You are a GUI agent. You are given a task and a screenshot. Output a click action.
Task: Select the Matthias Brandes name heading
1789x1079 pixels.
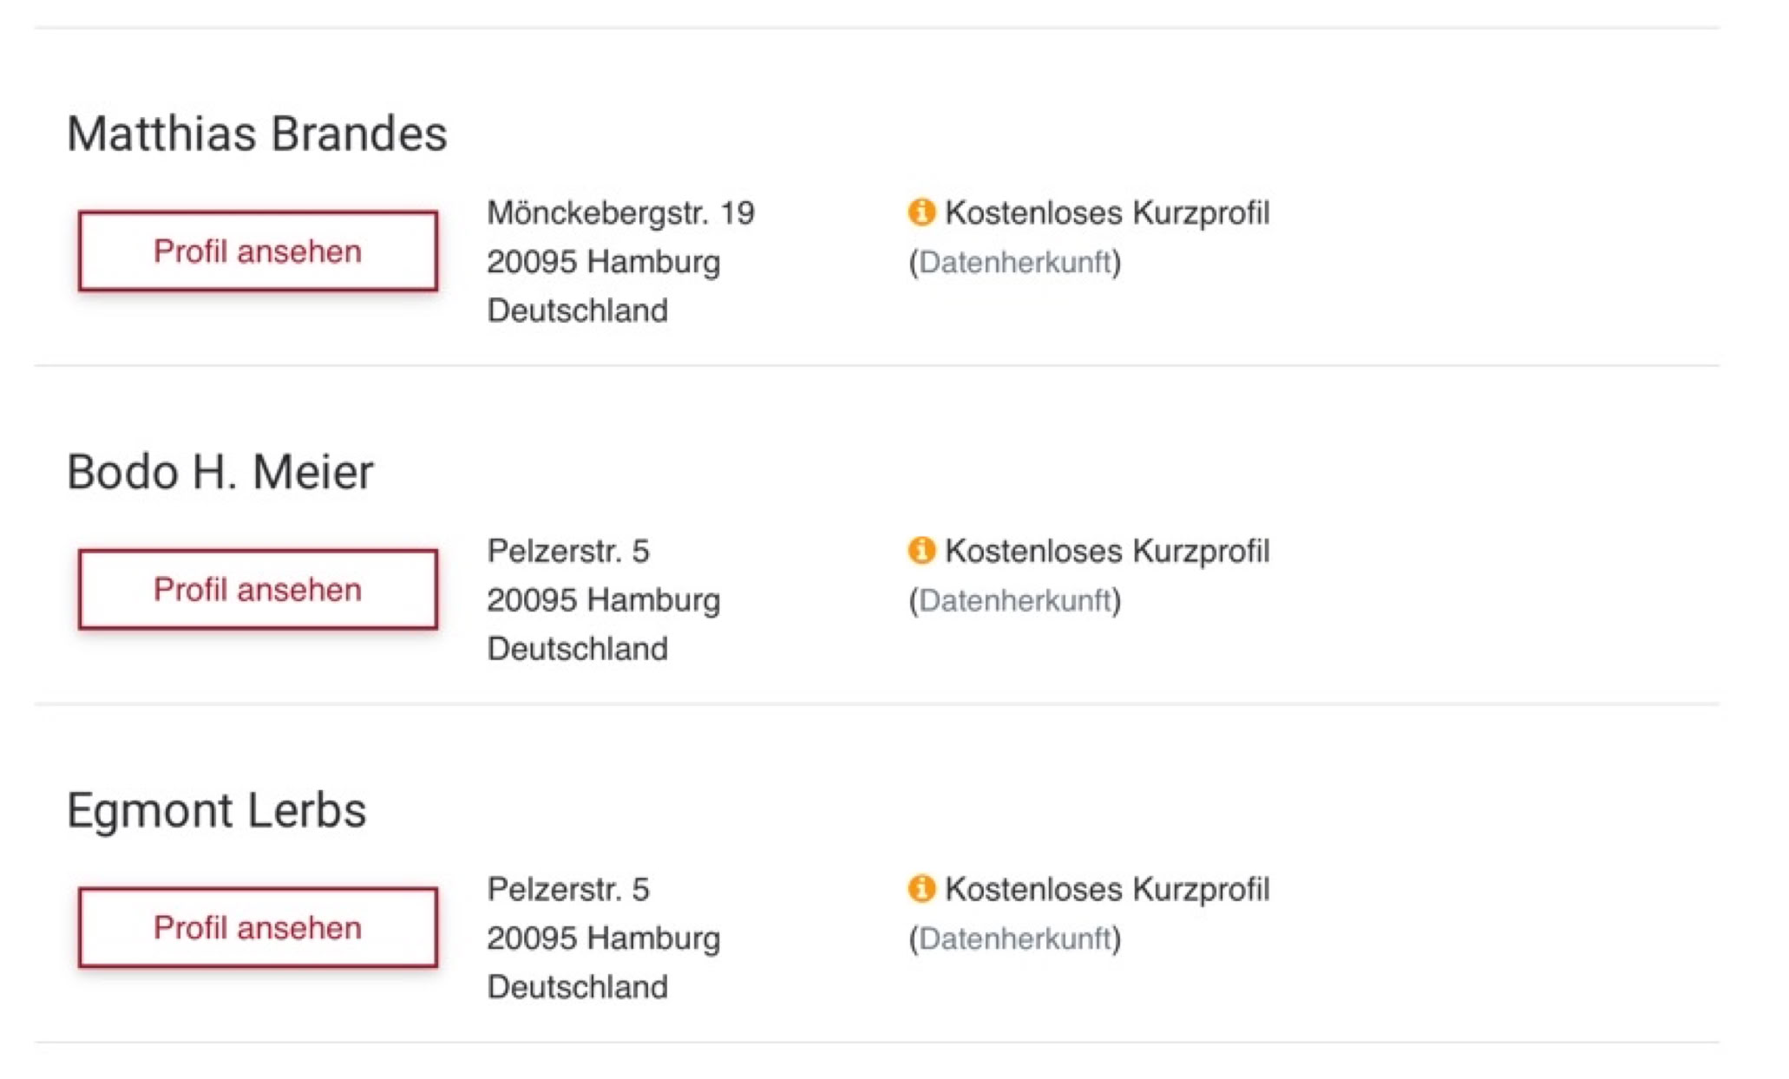257,134
